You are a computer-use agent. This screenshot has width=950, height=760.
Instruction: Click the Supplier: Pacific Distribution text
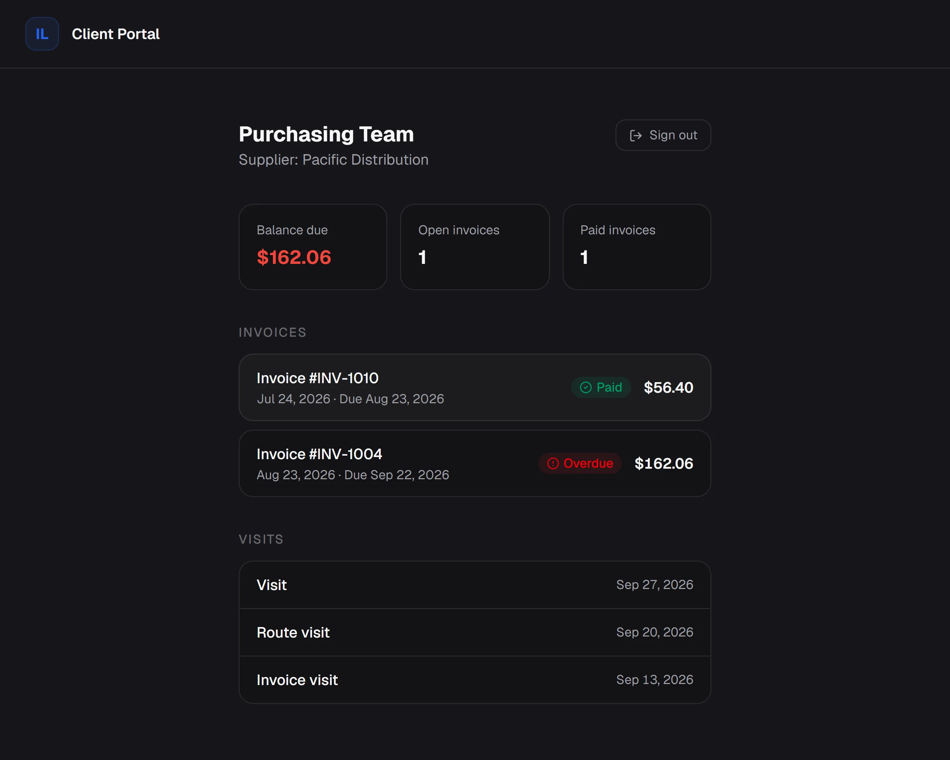334,159
